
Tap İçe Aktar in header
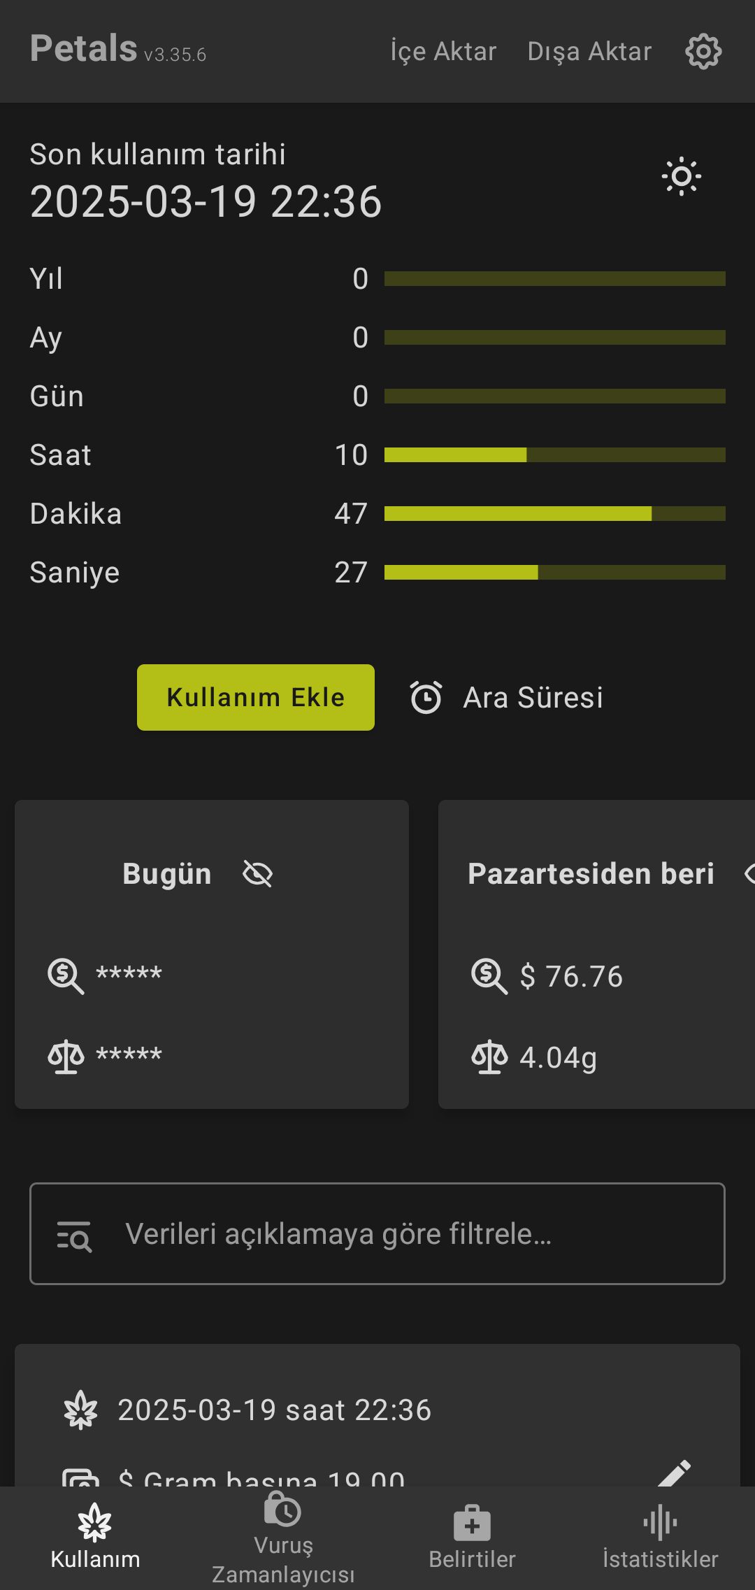(x=443, y=52)
